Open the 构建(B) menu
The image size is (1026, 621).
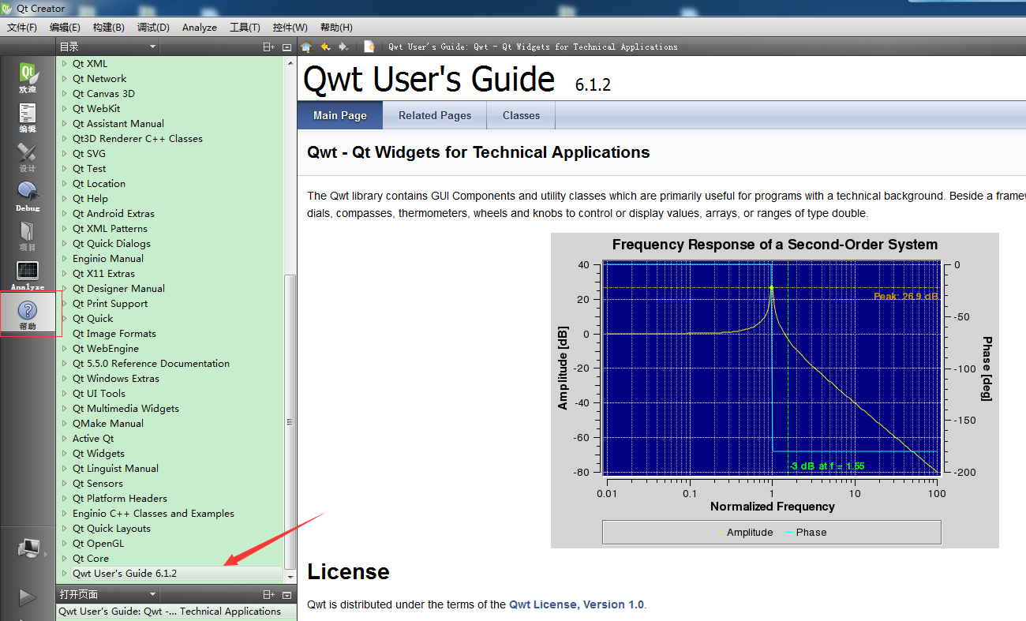tap(108, 27)
